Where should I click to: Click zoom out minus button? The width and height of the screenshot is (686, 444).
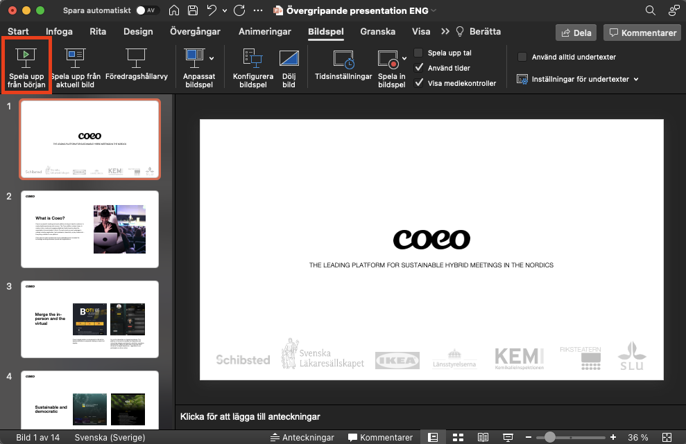[529, 437]
